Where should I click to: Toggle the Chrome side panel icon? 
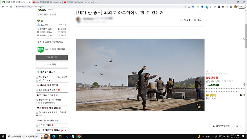click(231, 7)
